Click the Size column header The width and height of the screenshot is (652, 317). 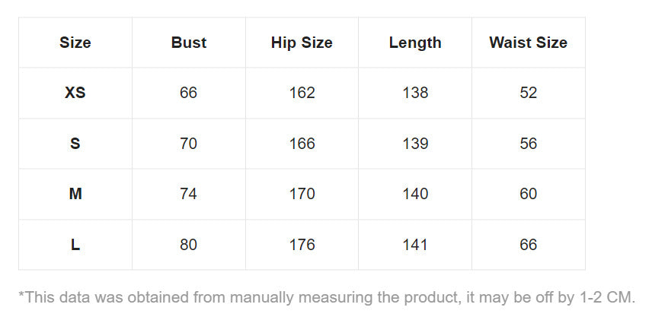[75, 43]
